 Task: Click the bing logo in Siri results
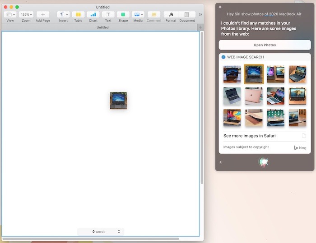(300, 148)
